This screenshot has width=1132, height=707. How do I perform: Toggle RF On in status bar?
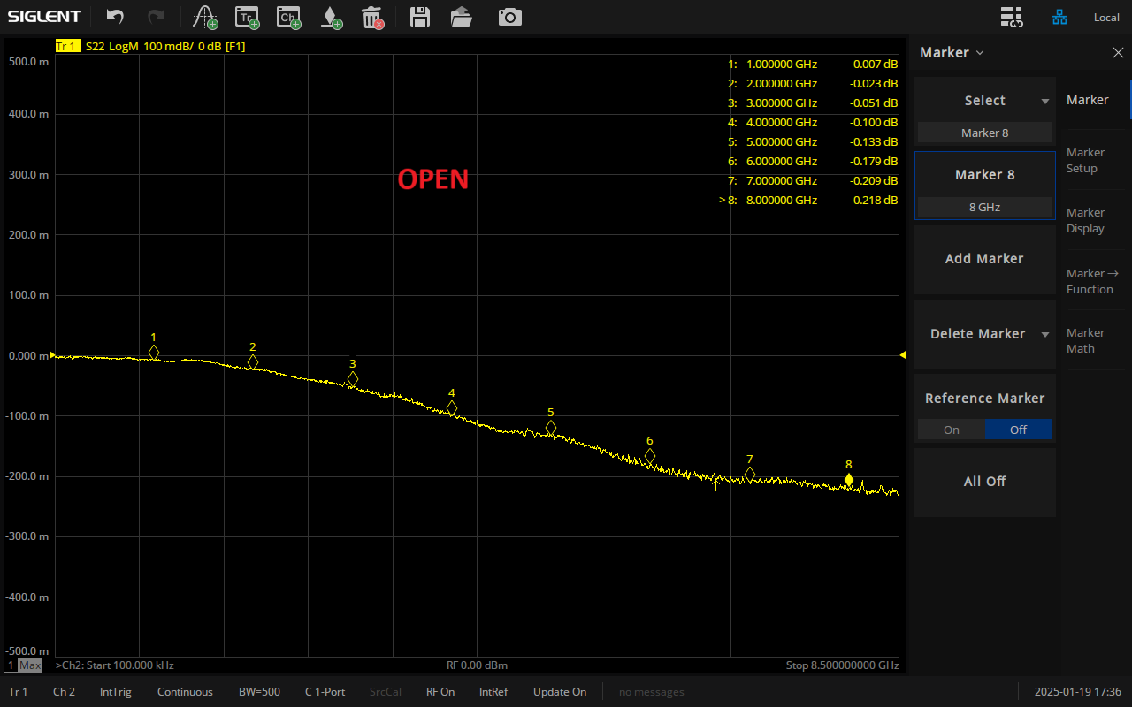[440, 692]
